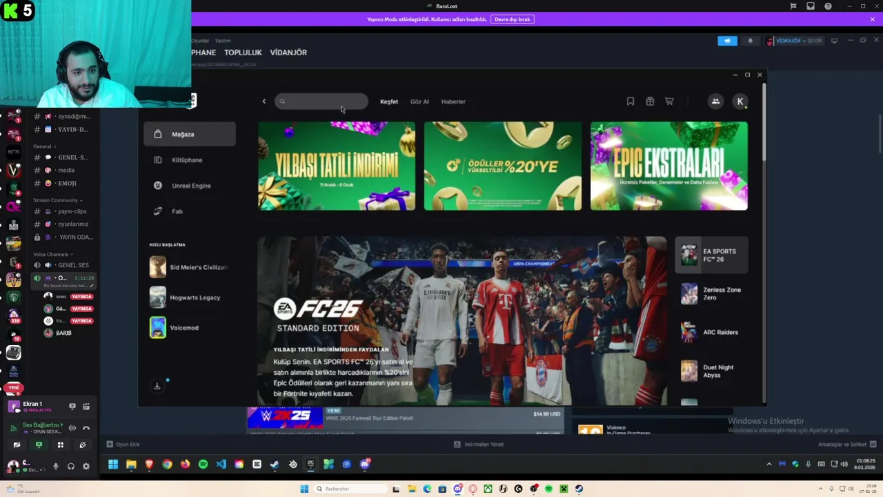Click the Devre dışı bırak button

pos(513,19)
